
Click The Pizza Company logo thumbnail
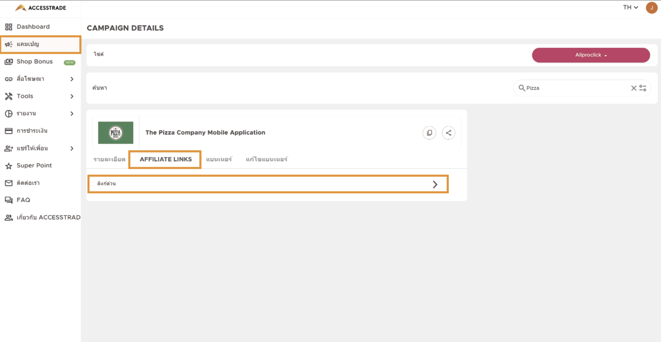click(116, 133)
